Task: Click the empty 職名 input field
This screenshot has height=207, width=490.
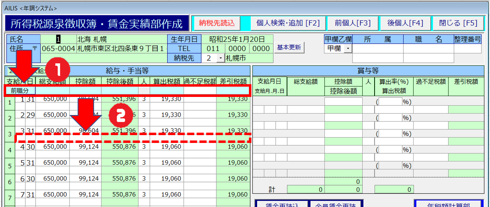Action: point(428,48)
